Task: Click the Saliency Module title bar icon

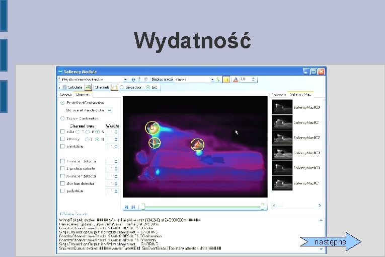Action: [60, 72]
